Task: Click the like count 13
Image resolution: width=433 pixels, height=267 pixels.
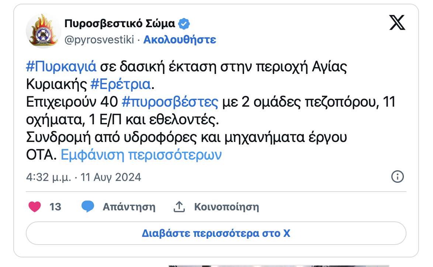Action: (55, 207)
